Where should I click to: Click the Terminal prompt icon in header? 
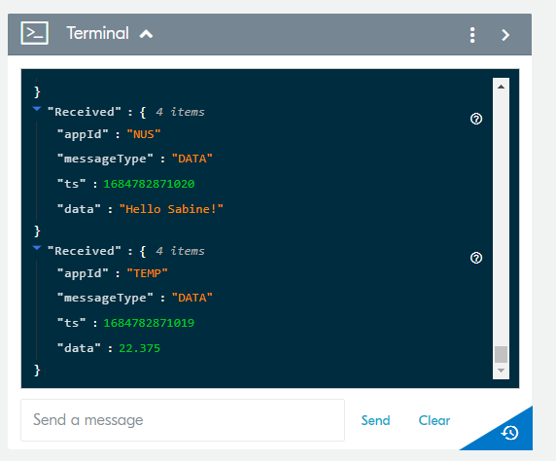point(34,33)
